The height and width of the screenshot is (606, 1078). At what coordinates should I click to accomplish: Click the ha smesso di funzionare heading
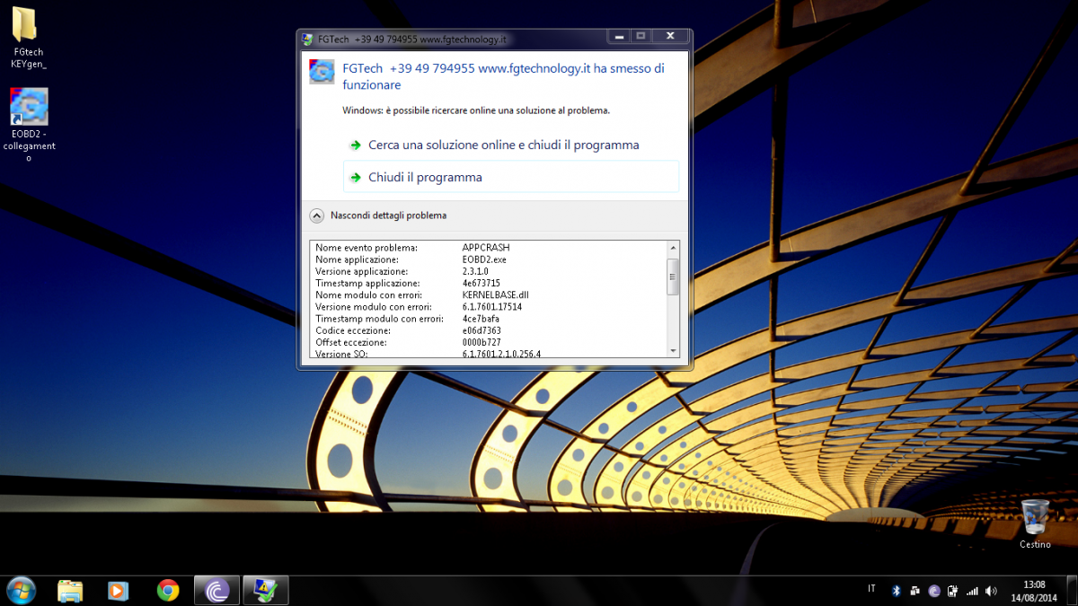click(x=504, y=76)
